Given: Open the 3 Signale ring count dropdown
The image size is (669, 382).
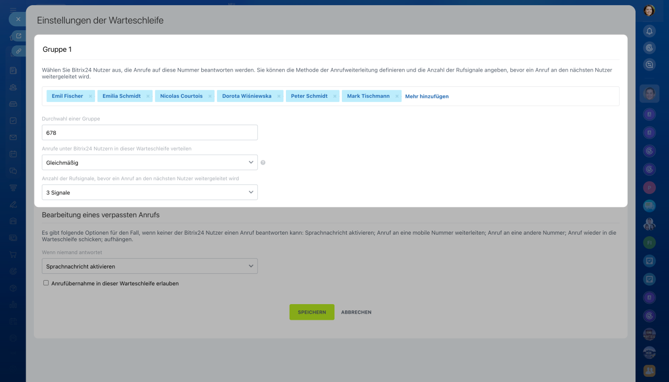Looking at the screenshot, I should coord(149,192).
